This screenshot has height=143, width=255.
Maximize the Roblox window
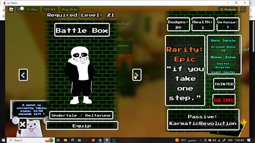pos(236,3)
